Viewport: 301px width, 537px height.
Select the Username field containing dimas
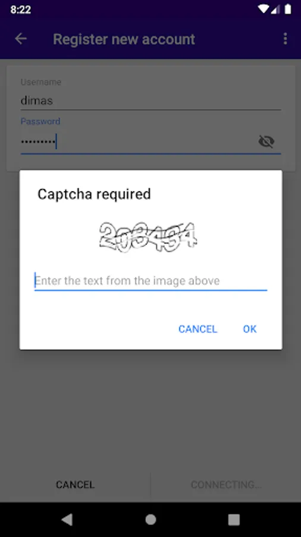150,101
